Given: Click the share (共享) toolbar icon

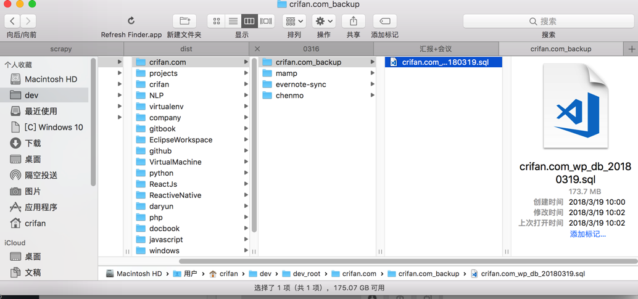Looking at the screenshot, I should pos(353,21).
